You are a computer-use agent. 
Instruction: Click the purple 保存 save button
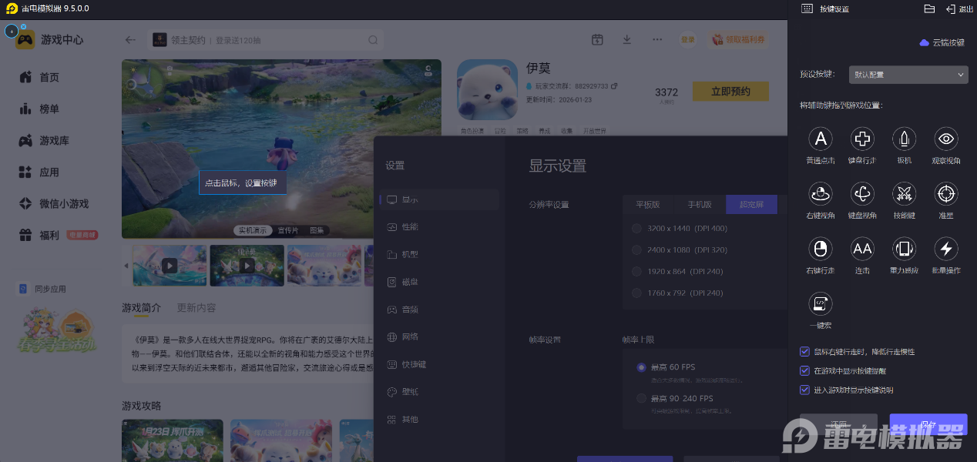click(x=928, y=424)
